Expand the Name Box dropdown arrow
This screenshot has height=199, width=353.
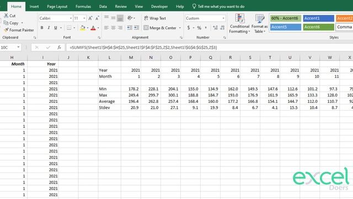point(18,48)
